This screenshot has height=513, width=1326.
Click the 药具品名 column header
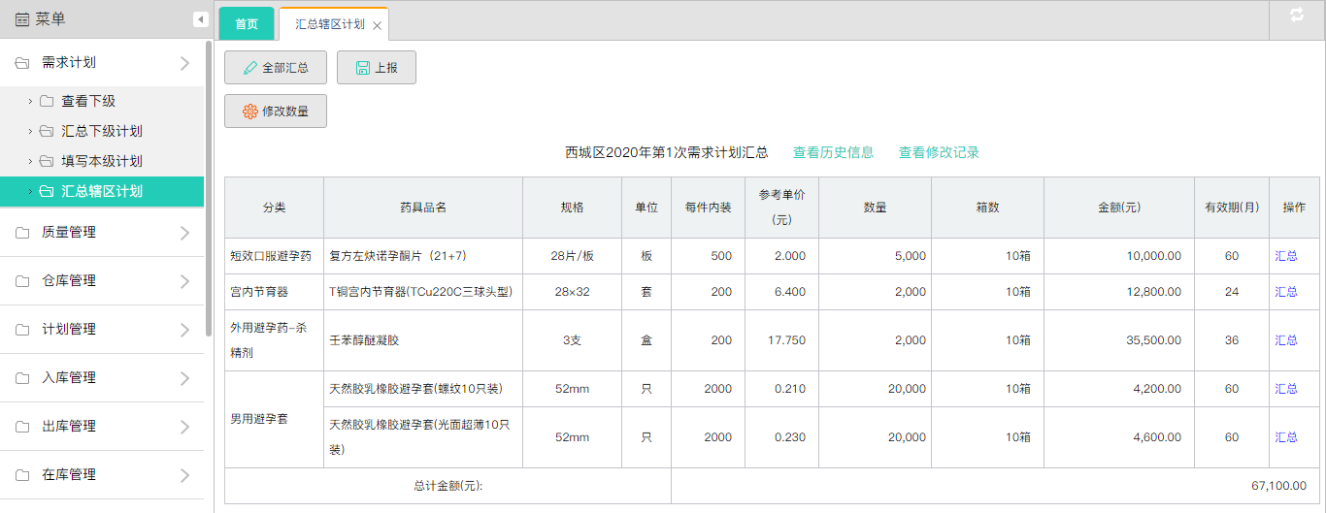click(423, 208)
